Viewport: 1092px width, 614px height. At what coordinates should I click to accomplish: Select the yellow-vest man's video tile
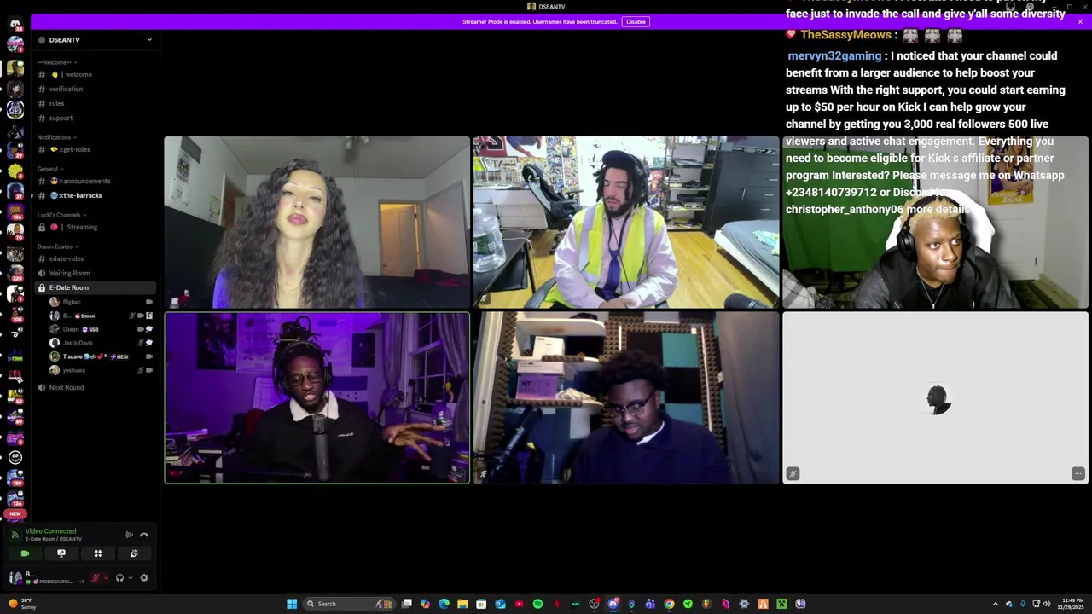tap(626, 222)
